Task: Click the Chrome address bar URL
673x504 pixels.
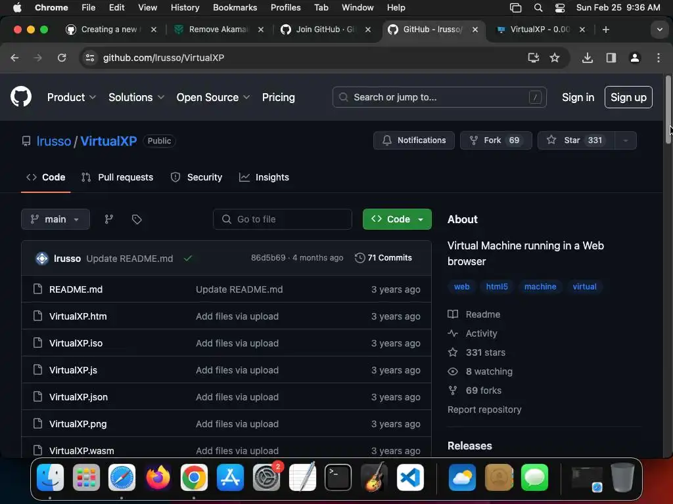Action: pyautogui.click(x=163, y=58)
